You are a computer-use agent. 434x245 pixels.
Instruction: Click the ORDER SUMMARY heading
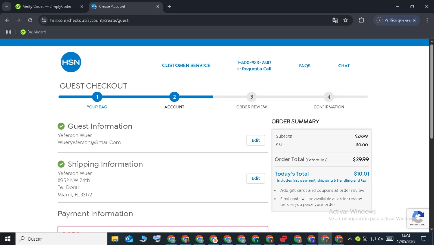pos(295,121)
